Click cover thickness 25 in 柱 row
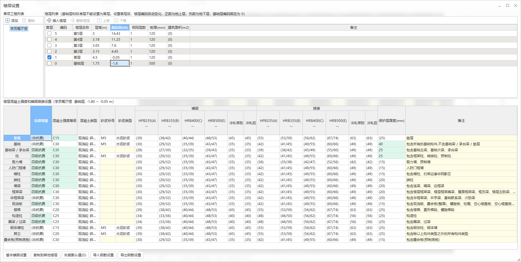521x262 pixels. coord(392,156)
